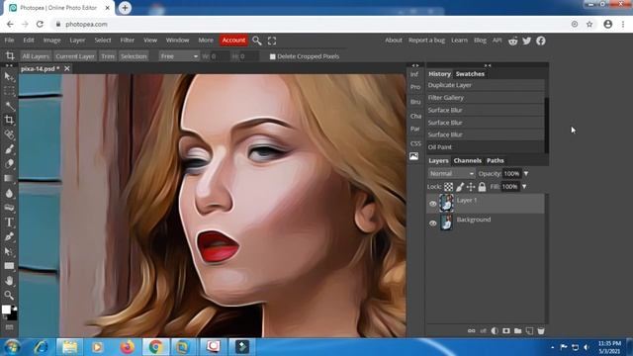This screenshot has width=633, height=356.
Task: Switch to the Channels tab
Action: tap(468, 160)
